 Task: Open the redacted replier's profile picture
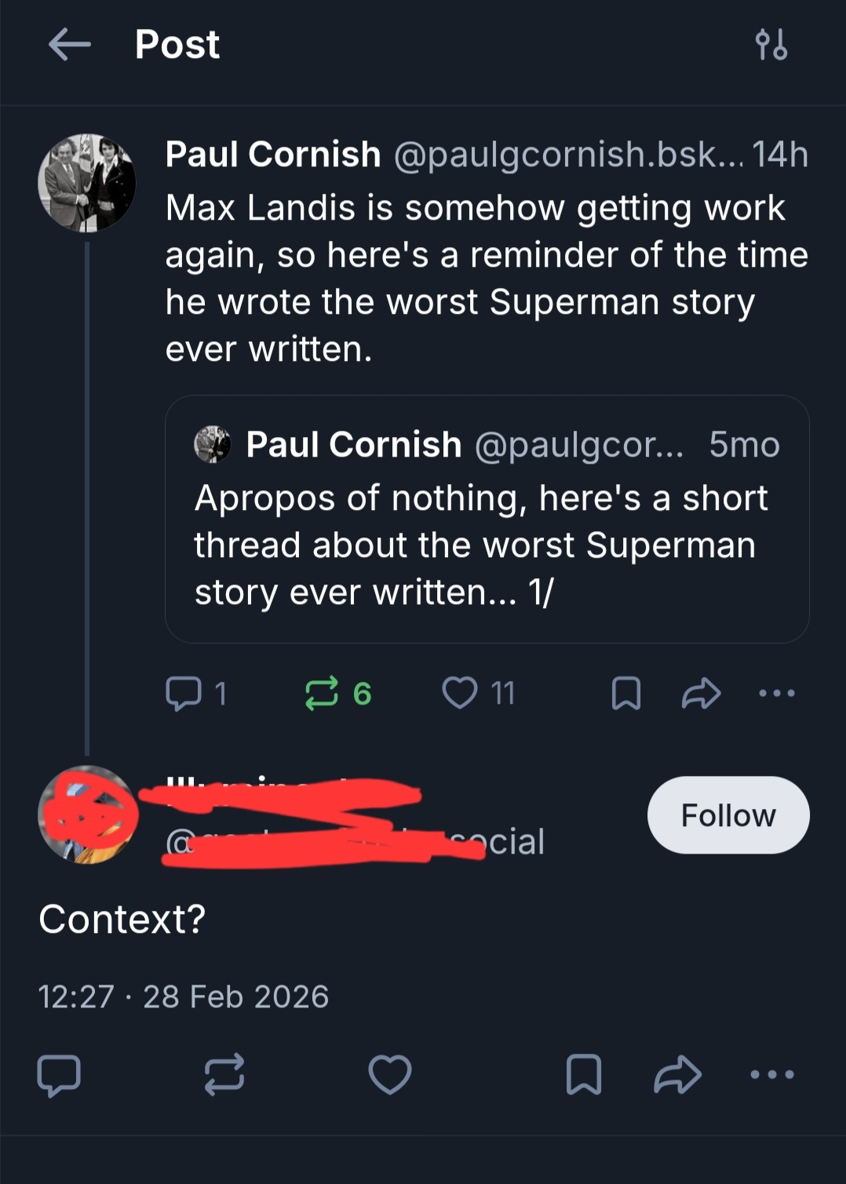tap(87, 815)
